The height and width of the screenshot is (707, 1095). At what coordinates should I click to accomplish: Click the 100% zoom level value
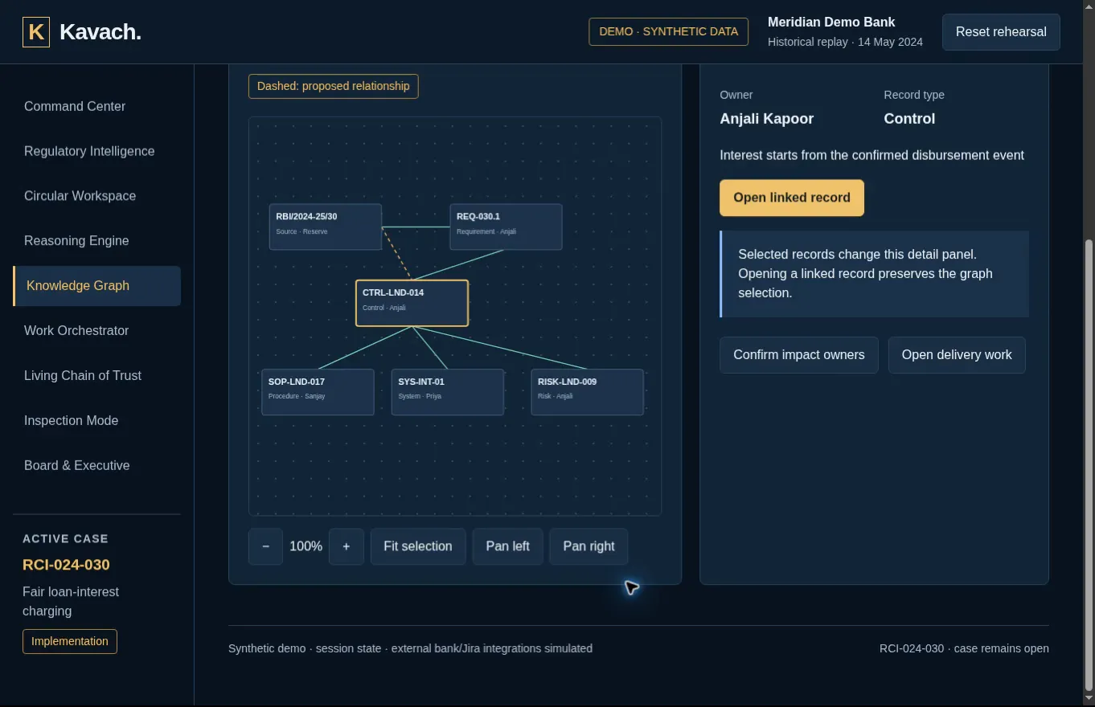[x=306, y=546]
